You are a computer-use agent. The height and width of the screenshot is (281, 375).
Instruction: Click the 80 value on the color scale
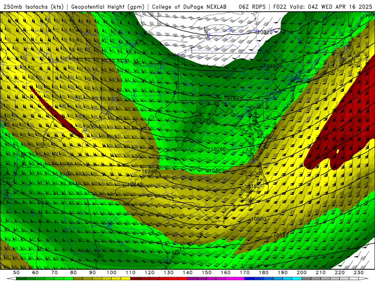74,273
